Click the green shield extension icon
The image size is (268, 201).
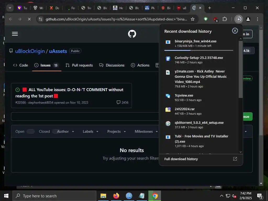[206, 19]
